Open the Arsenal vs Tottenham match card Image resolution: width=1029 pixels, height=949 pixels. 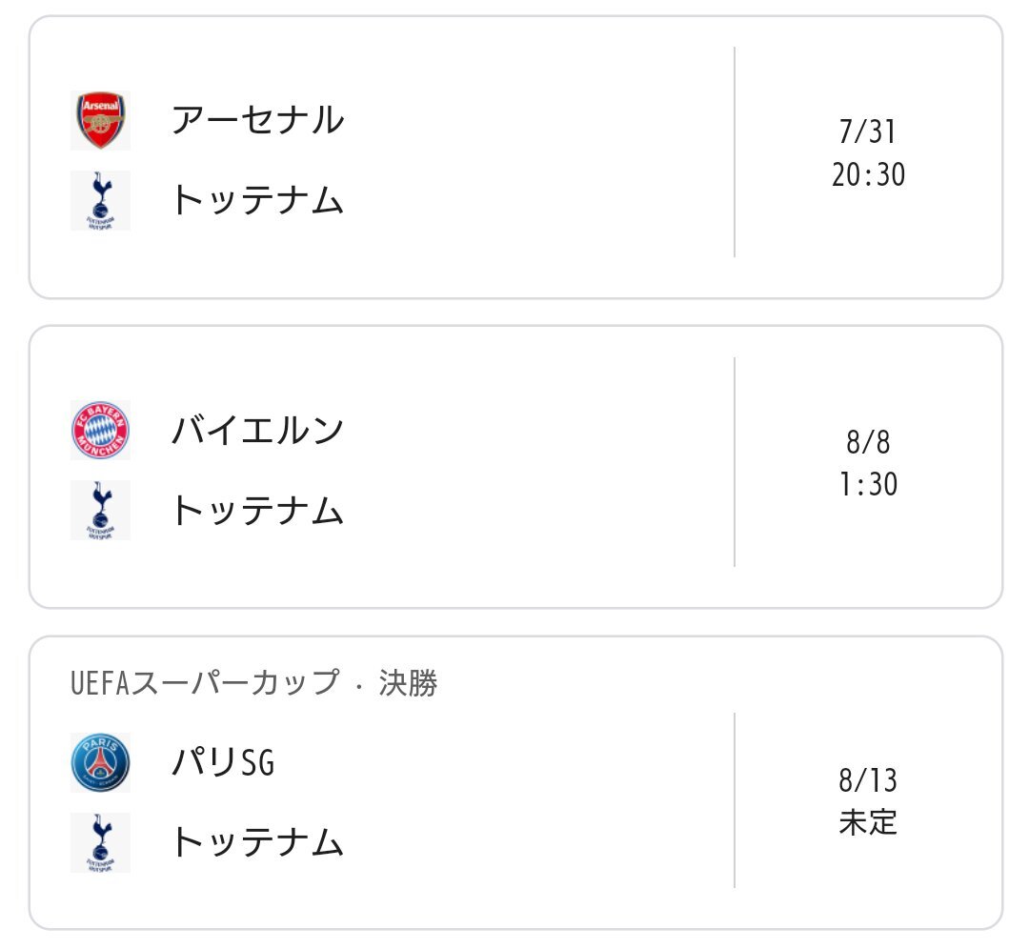[x=515, y=157]
